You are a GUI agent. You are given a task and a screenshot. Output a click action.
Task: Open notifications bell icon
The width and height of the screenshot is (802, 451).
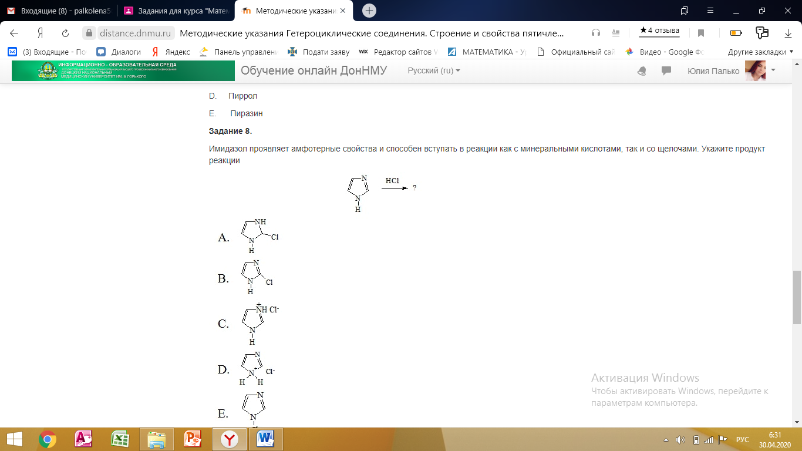[642, 71]
